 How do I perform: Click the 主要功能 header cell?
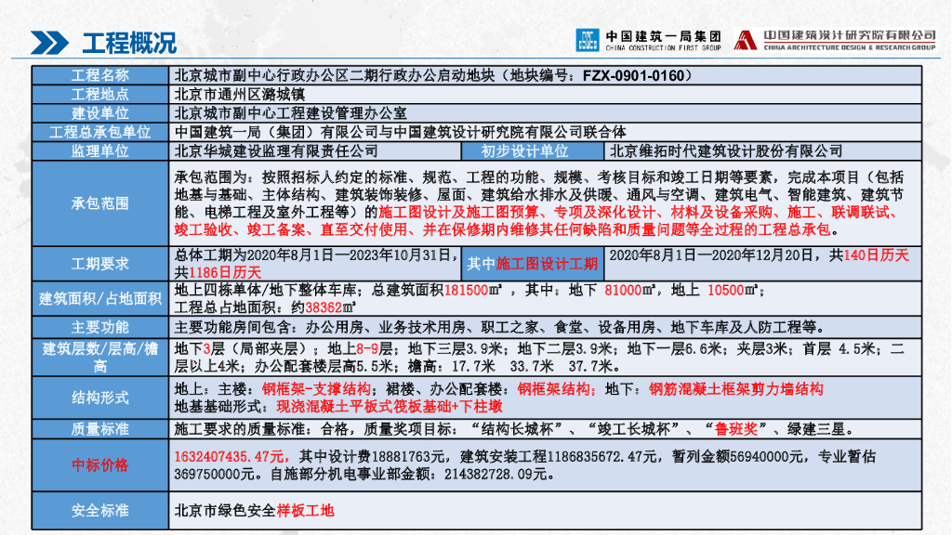click(x=100, y=327)
